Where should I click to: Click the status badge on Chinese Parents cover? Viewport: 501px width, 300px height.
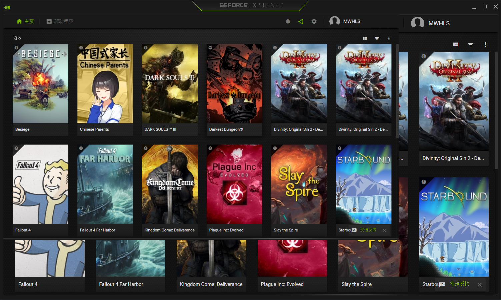81,48
